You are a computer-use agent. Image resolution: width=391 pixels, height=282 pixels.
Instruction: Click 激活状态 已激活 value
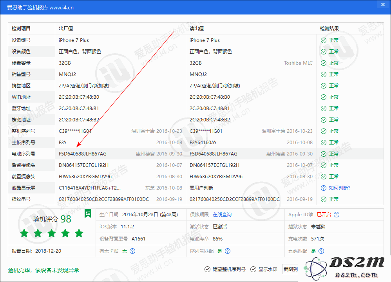[x=220, y=227]
